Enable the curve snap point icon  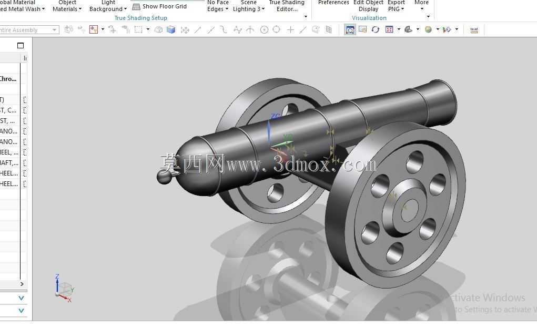[224, 30]
